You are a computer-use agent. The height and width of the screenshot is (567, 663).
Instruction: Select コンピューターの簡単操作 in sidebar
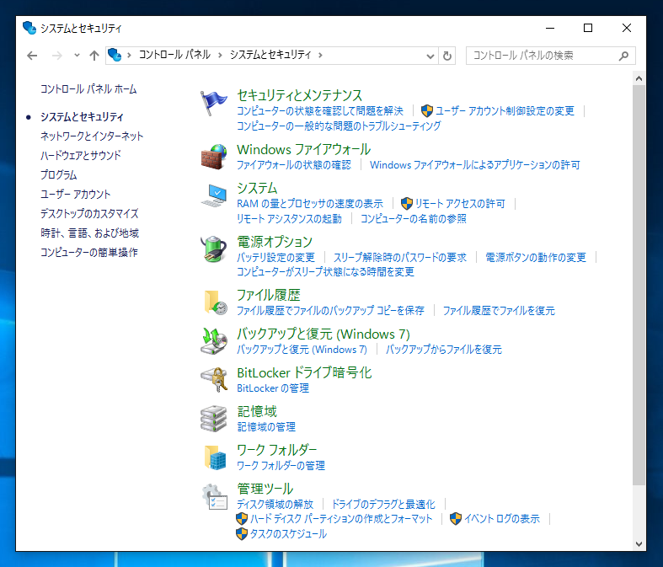[x=88, y=253]
